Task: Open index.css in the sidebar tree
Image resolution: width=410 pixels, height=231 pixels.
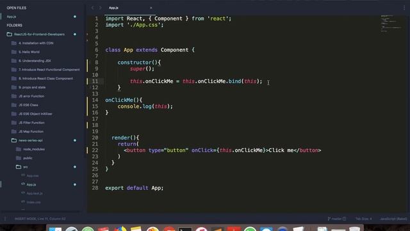Action: [x=33, y=202]
